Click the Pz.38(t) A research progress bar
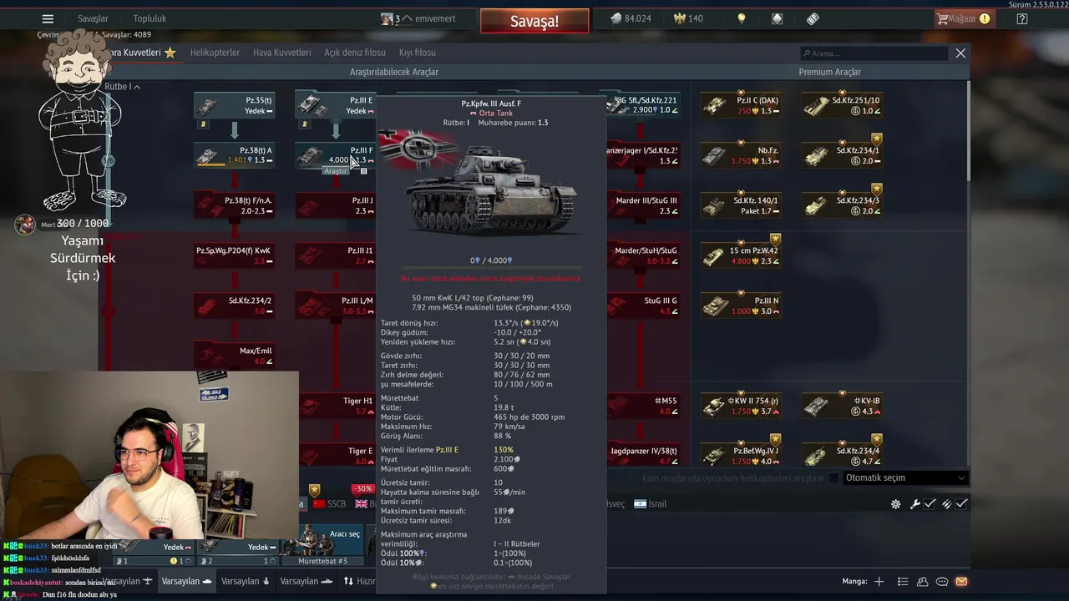The image size is (1069, 601). click(212, 164)
